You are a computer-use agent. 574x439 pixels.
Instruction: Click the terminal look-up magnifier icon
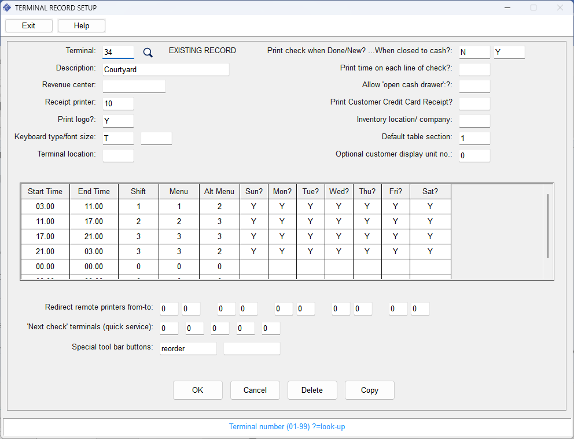click(x=148, y=53)
